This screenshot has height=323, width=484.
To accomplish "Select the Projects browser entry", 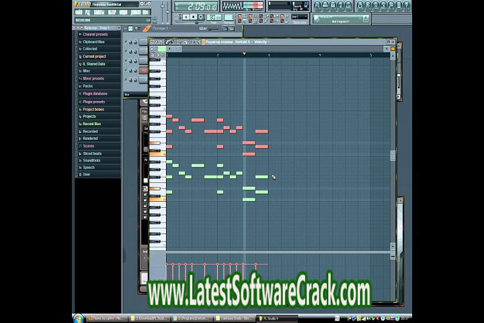I will tap(98, 116).
